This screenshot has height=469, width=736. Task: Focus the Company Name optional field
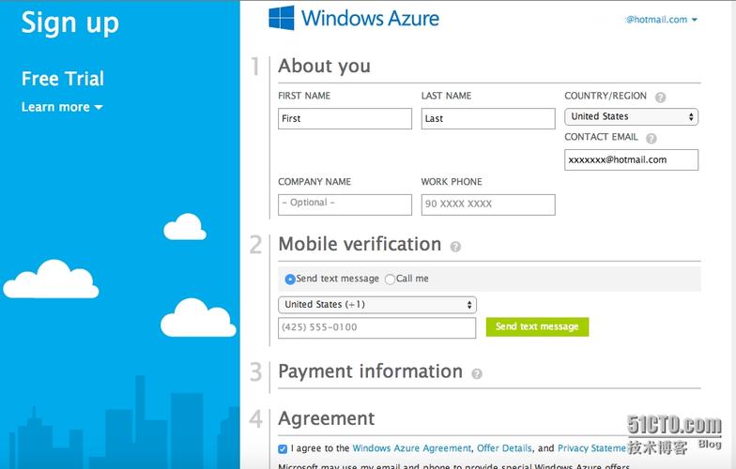(x=345, y=204)
